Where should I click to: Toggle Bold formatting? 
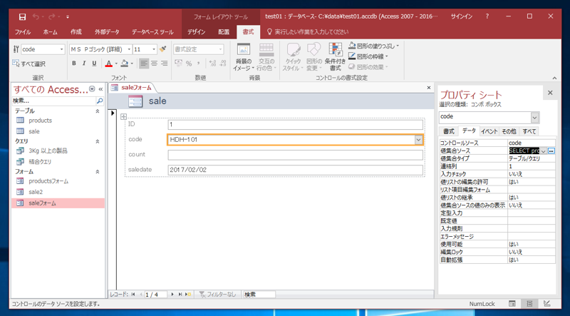pyautogui.click(x=74, y=63)
